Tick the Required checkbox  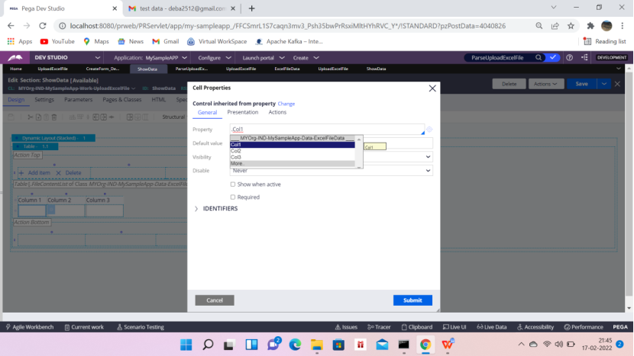click(233, 197)
